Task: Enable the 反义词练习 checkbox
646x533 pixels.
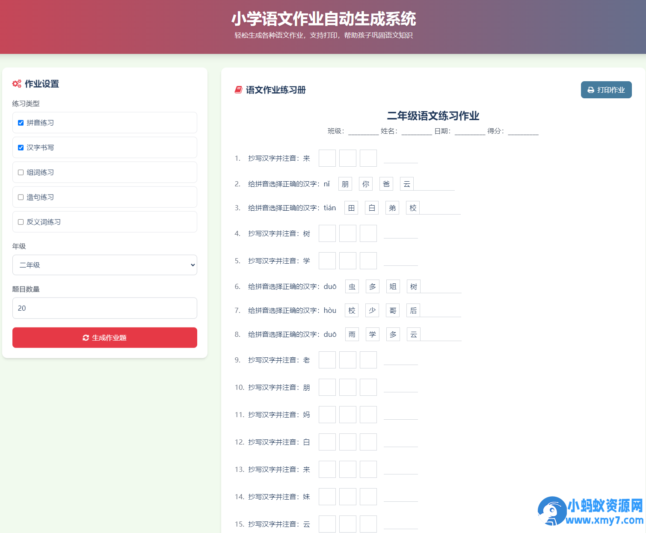Action: tap(21, 222)
